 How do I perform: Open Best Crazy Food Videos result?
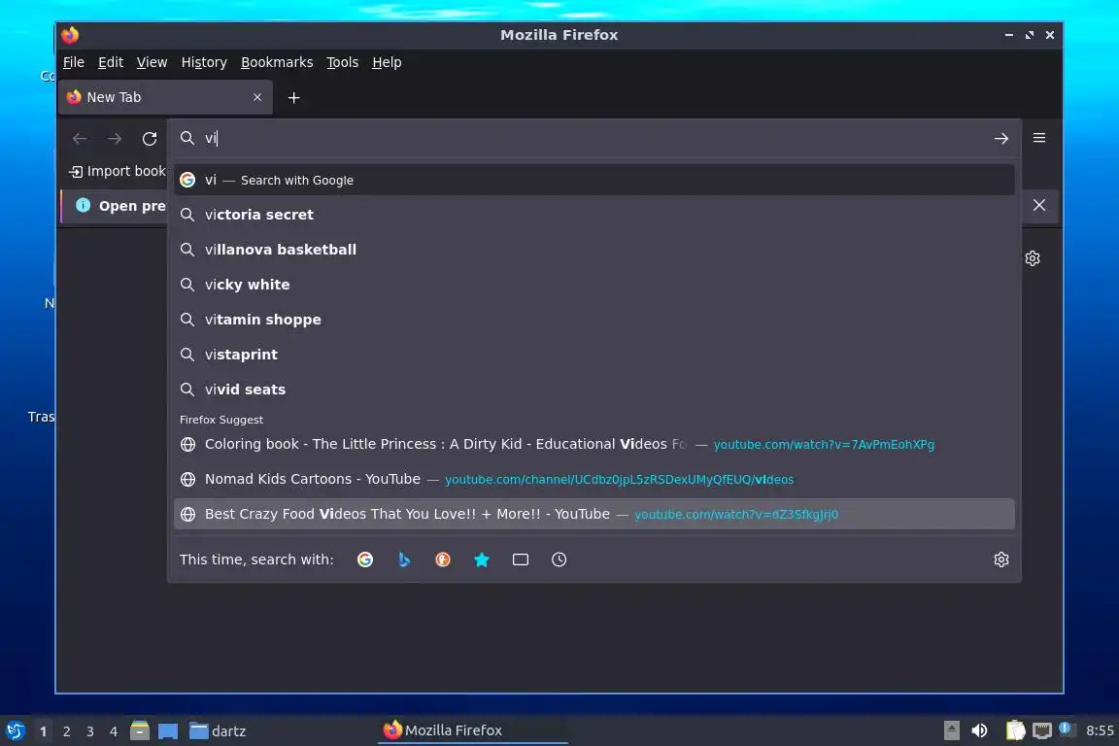[593, 514]
